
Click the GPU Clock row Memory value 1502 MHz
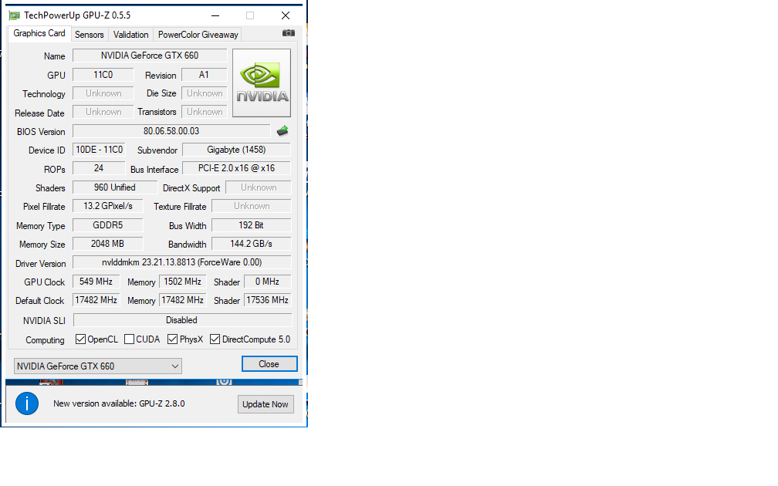(183, 282)
